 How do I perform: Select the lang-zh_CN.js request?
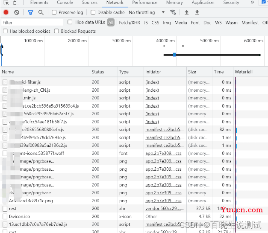click(x=36, y=90)
